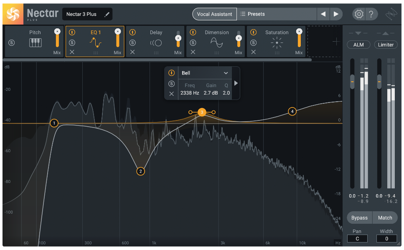404x250 pixels.
Task: Enable ALM auto level mode
Action: coord(358,45)
